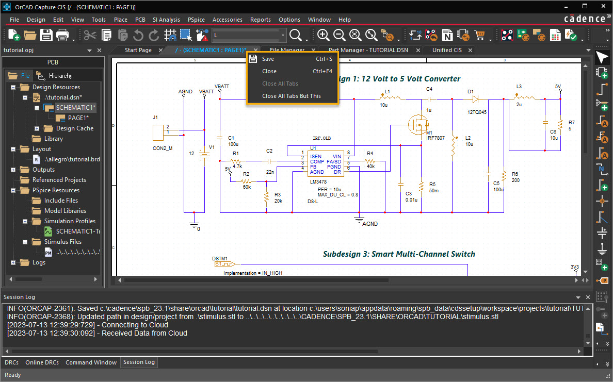The image size is (613, 382).
Task: Open the PSpice menu
Action: tap(196, 20)
